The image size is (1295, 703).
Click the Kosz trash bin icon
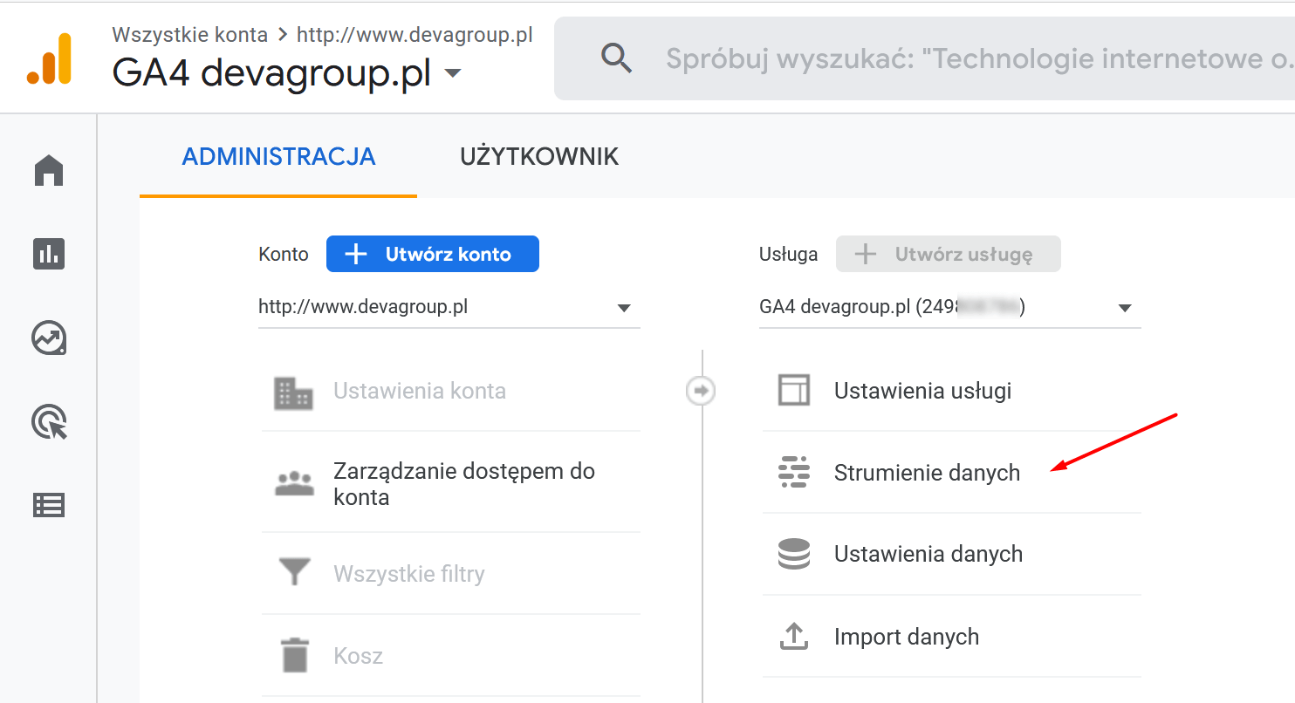pos(294,655)
